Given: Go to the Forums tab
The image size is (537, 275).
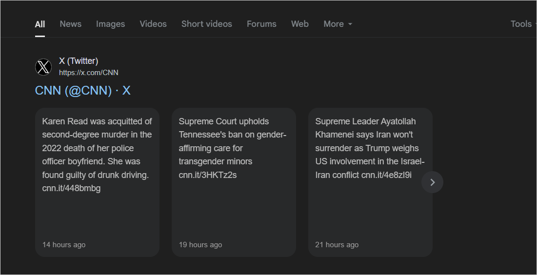Looking at the screenshot, I should [261, 24].
